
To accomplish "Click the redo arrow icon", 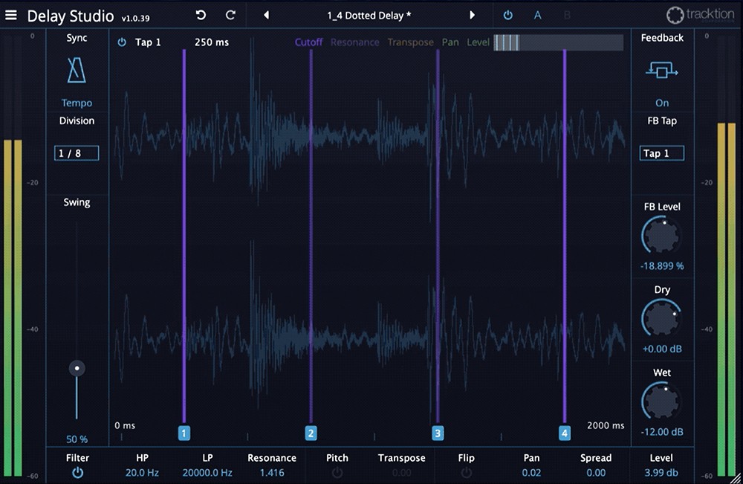I will click(x=230, y=15).
